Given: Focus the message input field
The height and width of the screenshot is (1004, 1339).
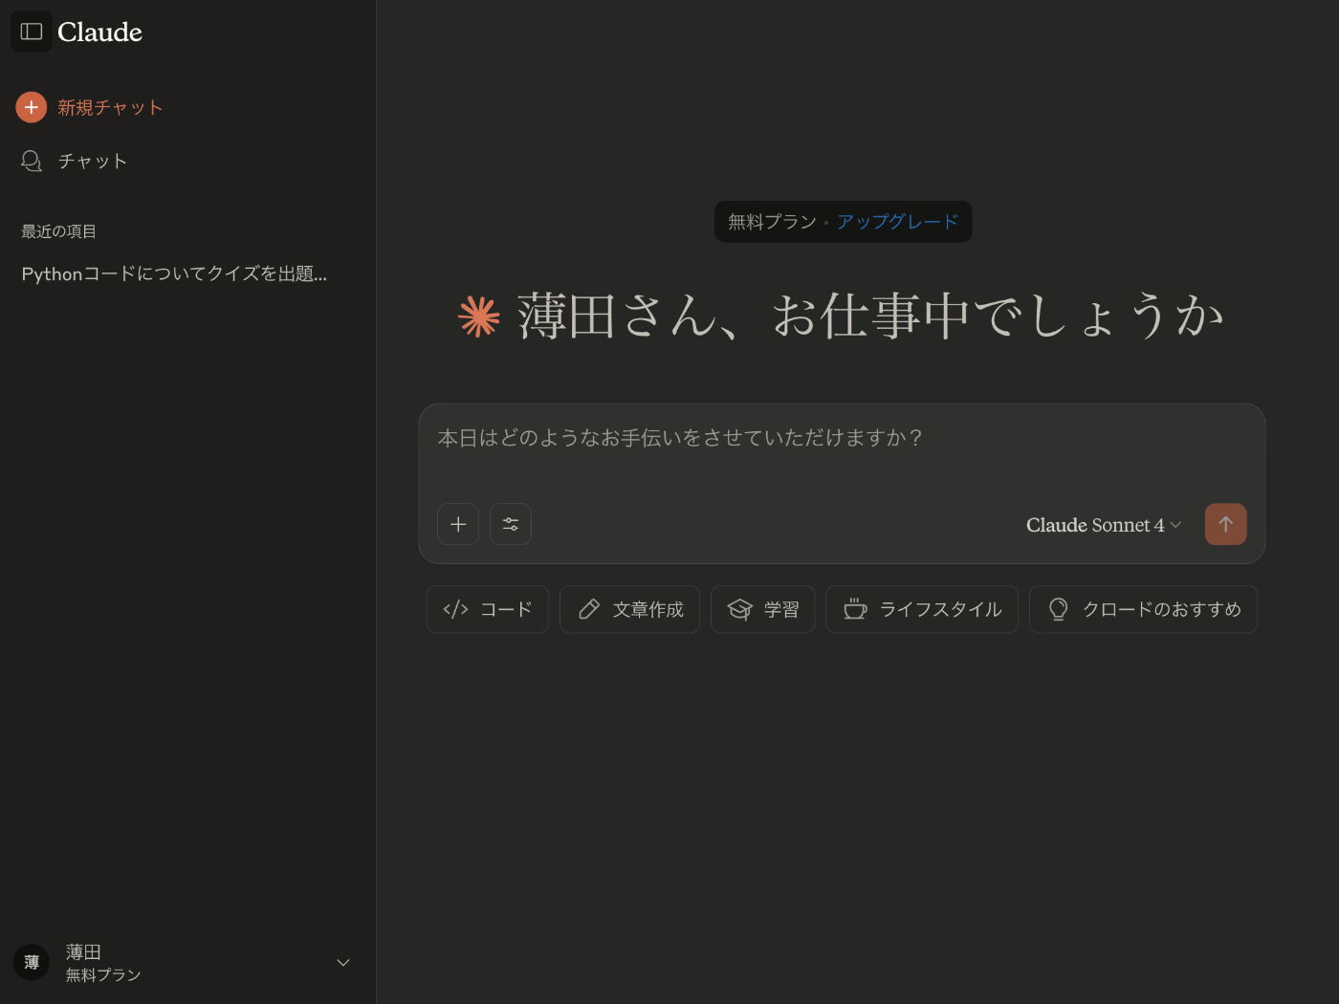Looking at the screenshot, I should pos(842,438).
